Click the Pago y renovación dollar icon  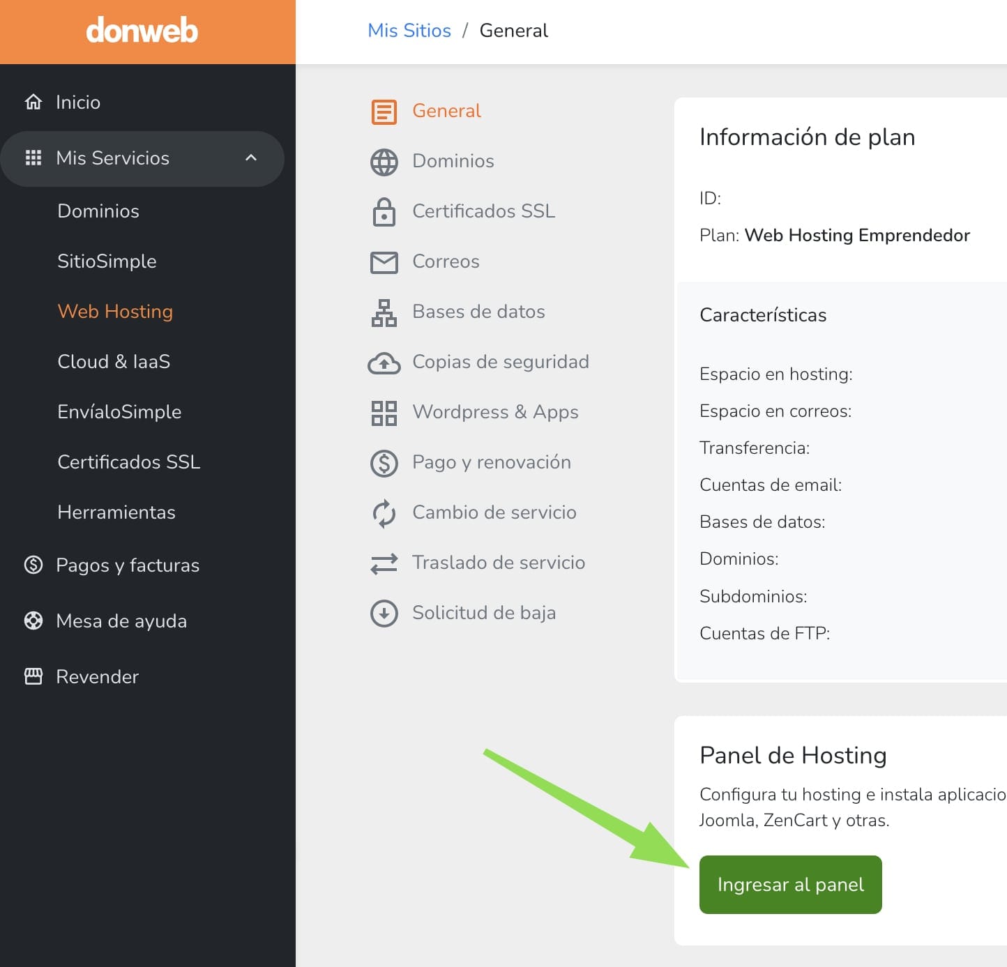point(384,463)
